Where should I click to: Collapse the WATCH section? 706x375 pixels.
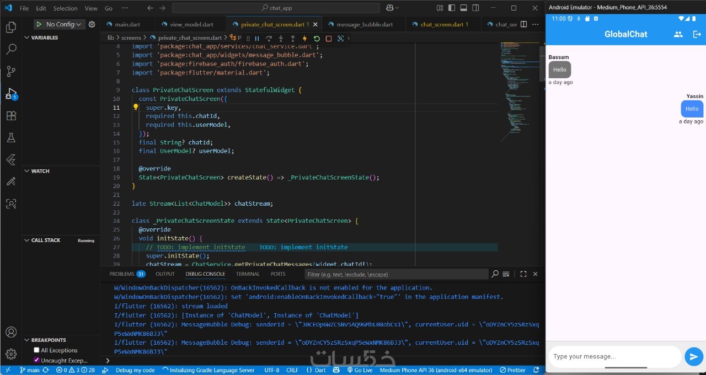tap(40, 171)
